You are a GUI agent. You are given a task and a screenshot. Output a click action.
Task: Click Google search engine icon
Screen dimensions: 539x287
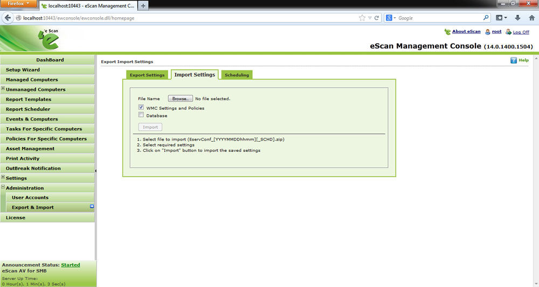click(389, 18)
